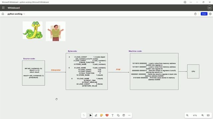The height and width of the screenshot is (119, 213).
Task: Click the orange PVM label
Action: pos(118,69)
